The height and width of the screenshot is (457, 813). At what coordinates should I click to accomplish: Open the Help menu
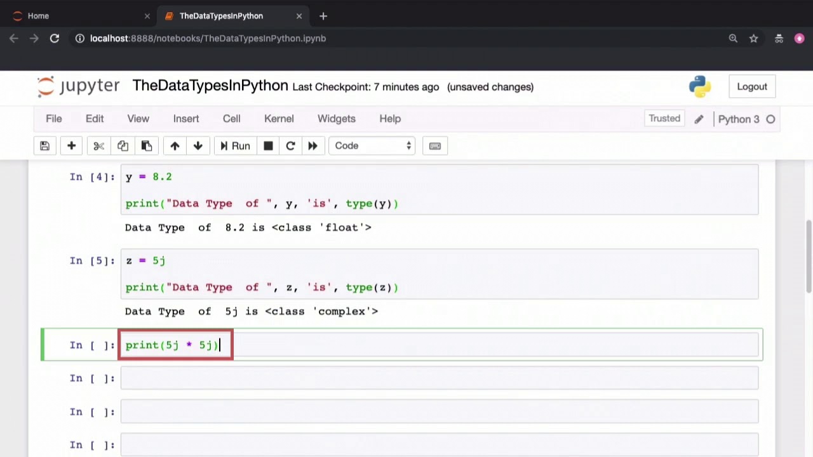pos(390,119)
